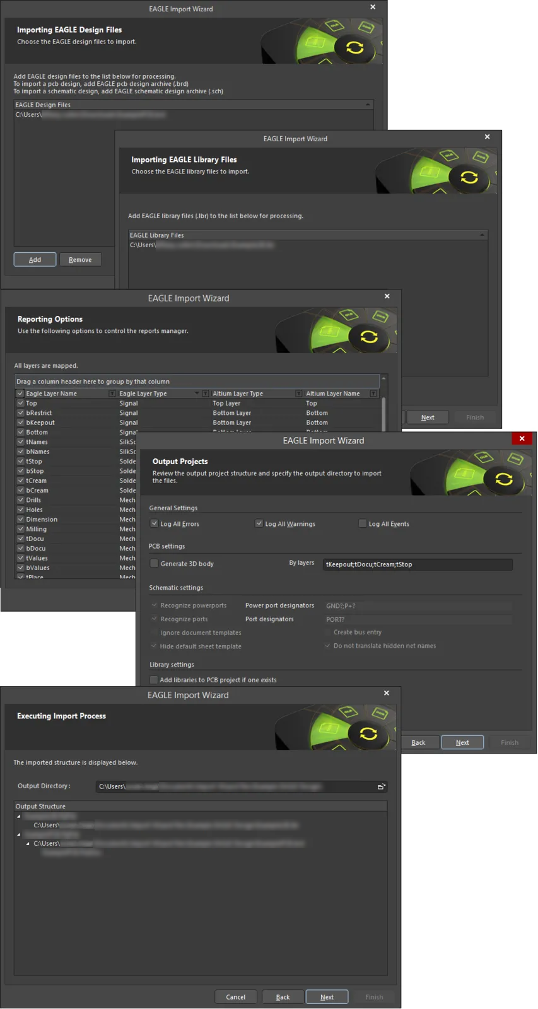This screenshot has height=1009, width=538.
Task: Click sort arrow in EAGLE Library Files header
Action: click(482, 235)
